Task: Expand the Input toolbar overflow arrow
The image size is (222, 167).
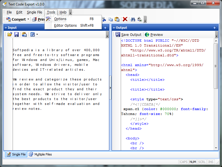Action: click(x=107, y=34)
